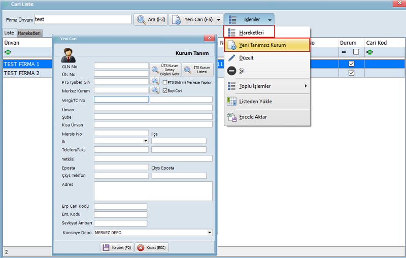Uncheck the Bayi Cari checkbox
Viewport: 406px width, 258px height.
point(165,90)
